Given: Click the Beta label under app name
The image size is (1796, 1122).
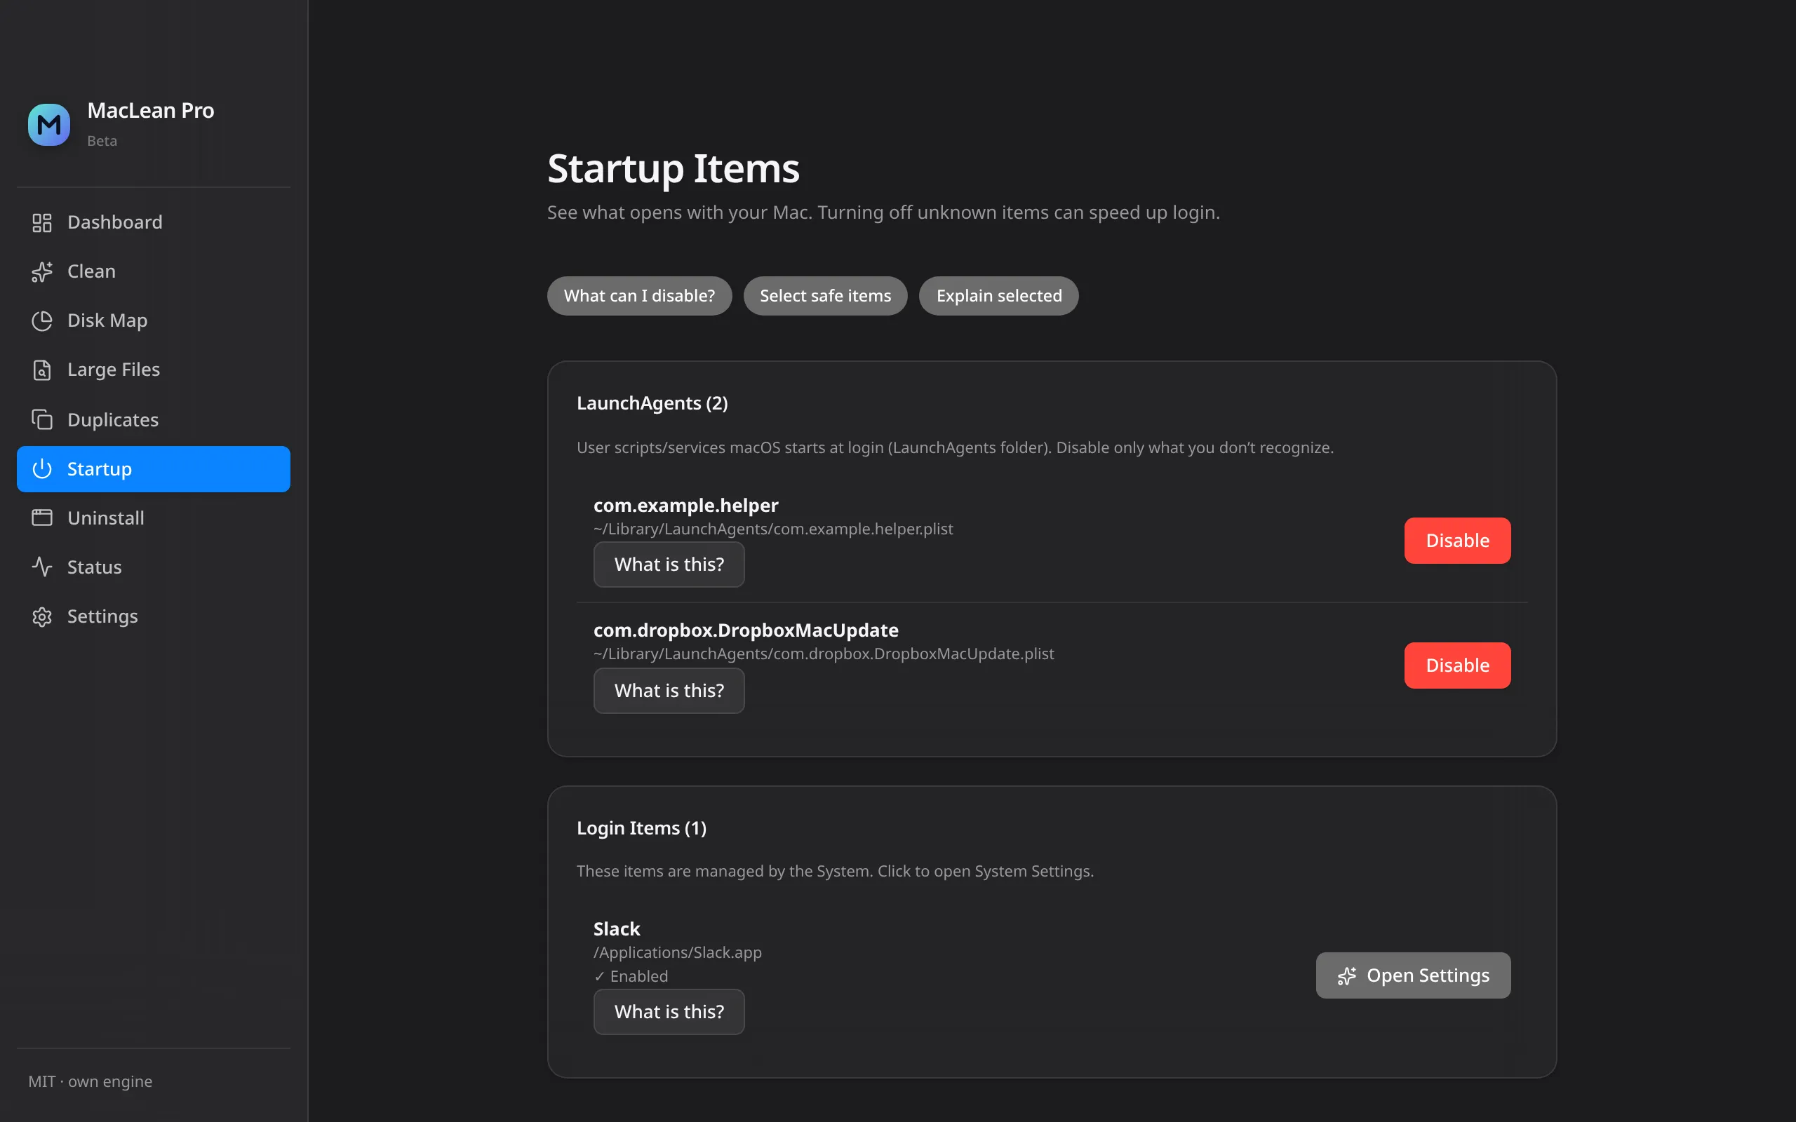Looking at the screenshot, I should click(102, 141).
